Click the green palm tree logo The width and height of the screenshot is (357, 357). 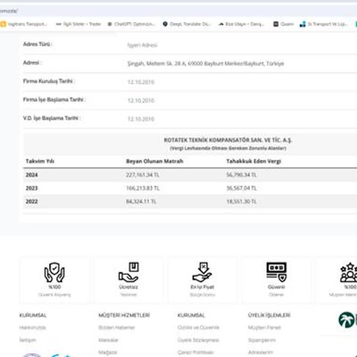pyautogui.click(x=347, y=320)
